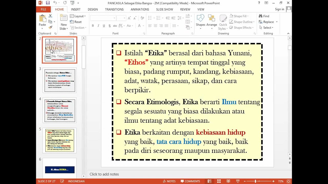The image size is (328, 184).
Task: Expand the Layout dropdown
Action: pyautogui.click(x=78, y=16)
